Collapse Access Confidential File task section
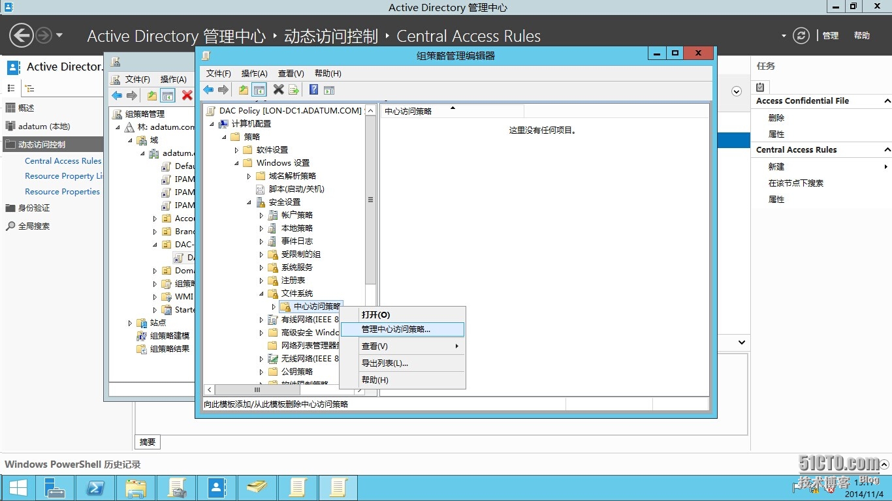Image resolution: width=892 pixels, height=501 pixels. pyautogui.click(x=887, y=101)
